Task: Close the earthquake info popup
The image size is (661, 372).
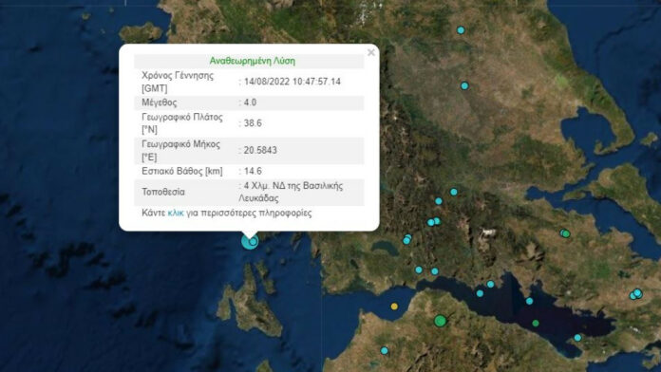Action: click(x=371, y=52)
